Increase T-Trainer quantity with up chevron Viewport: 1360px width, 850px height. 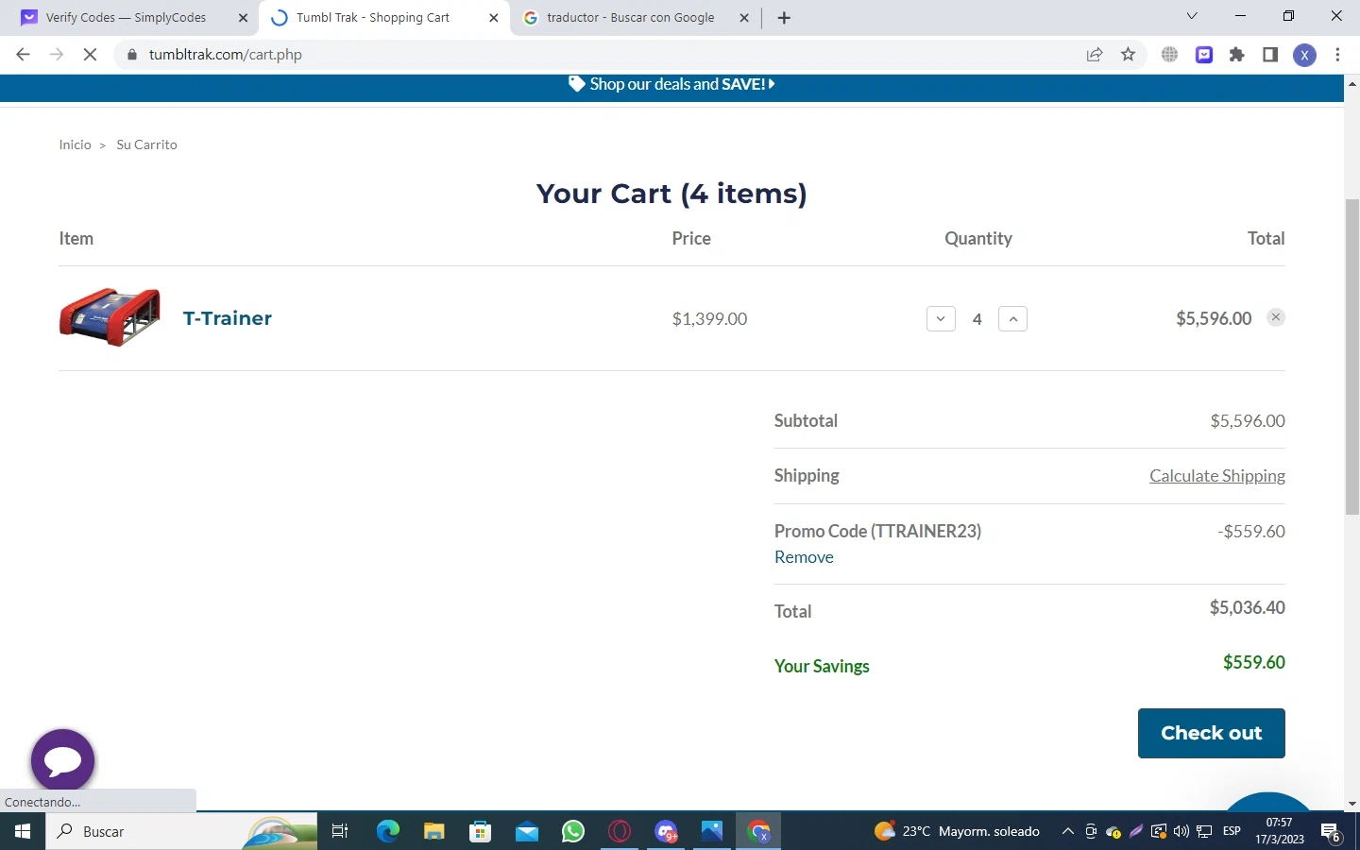(x=1012, y=319)
